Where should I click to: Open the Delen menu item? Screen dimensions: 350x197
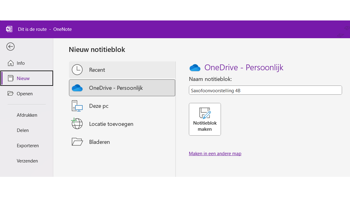(23, 130)
